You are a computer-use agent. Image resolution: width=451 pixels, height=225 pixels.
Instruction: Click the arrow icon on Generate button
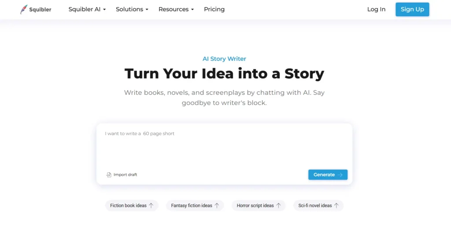pyautogui.click(x=340, y=175)
